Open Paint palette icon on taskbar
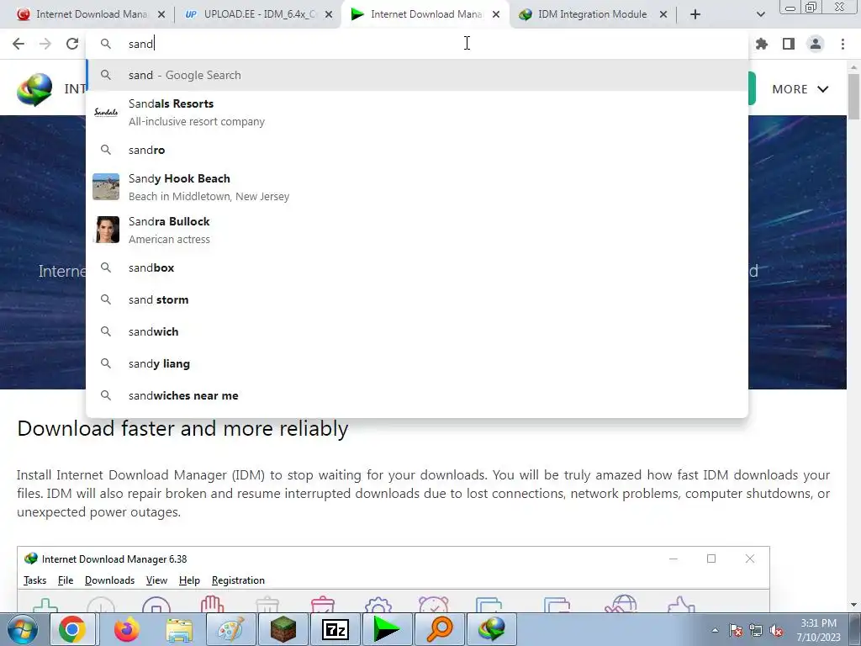 coord(230,629)
